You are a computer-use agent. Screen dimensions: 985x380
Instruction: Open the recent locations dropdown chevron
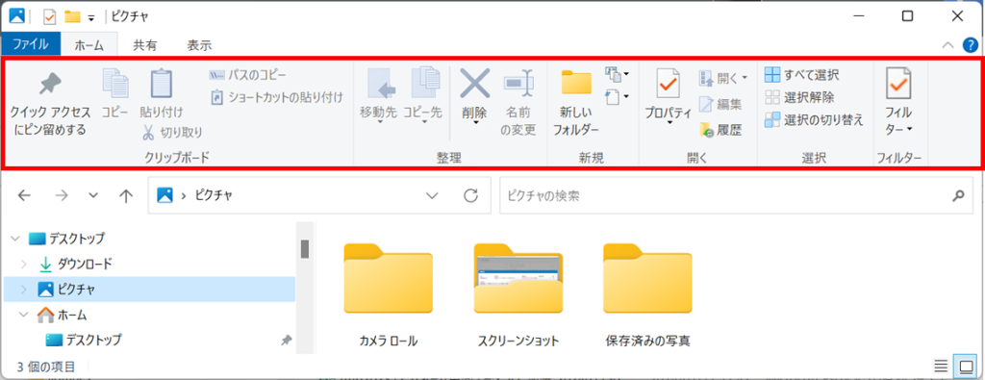pos(93,196)
